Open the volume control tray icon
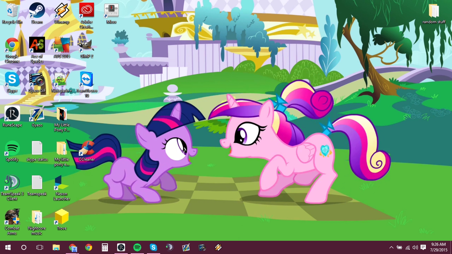 point(415,247)
